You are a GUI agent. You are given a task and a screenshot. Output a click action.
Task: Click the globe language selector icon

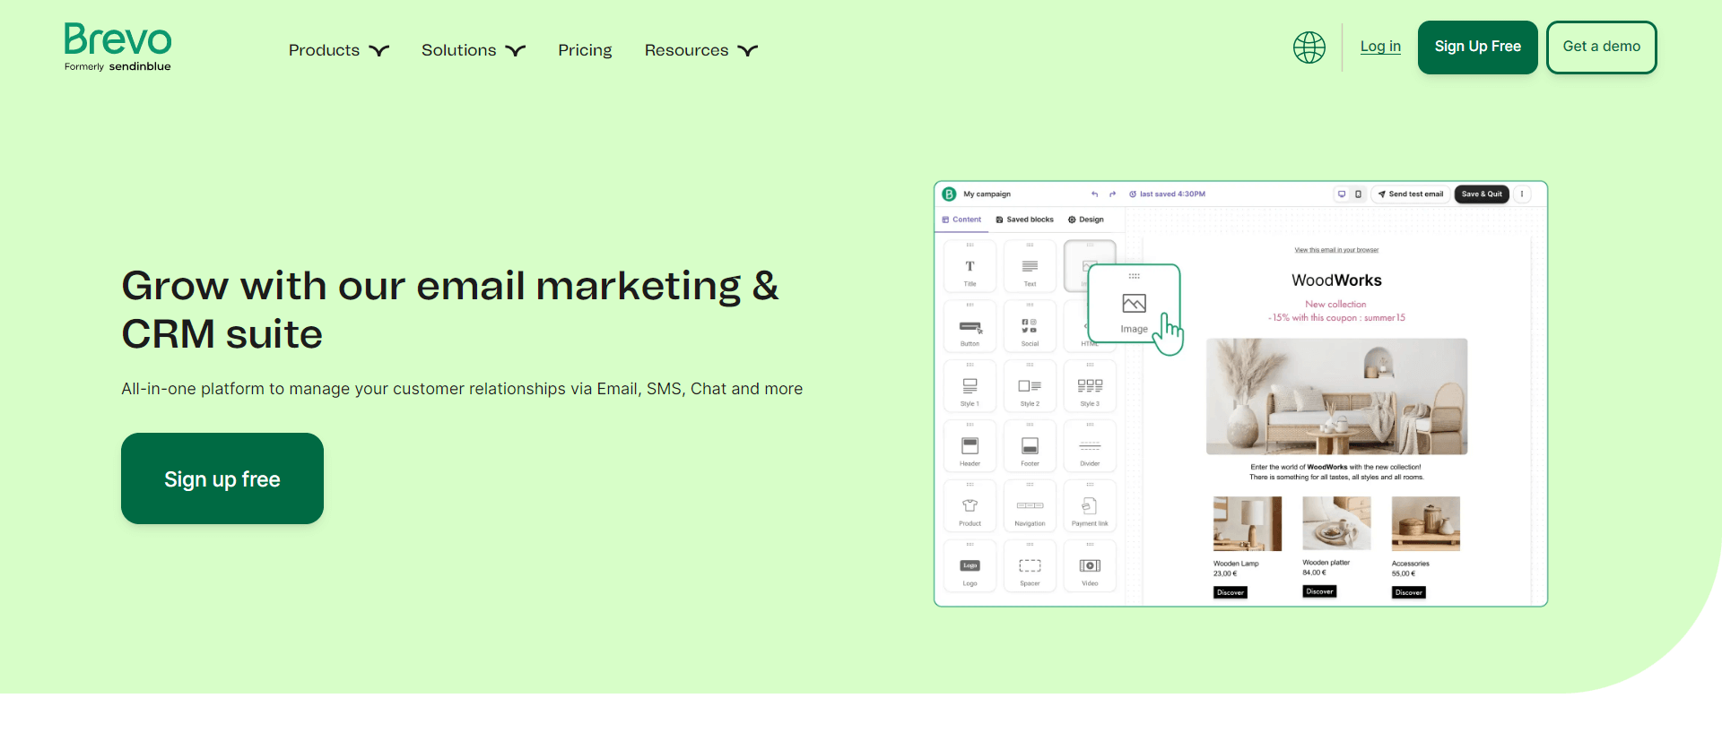coord(1309,47)
